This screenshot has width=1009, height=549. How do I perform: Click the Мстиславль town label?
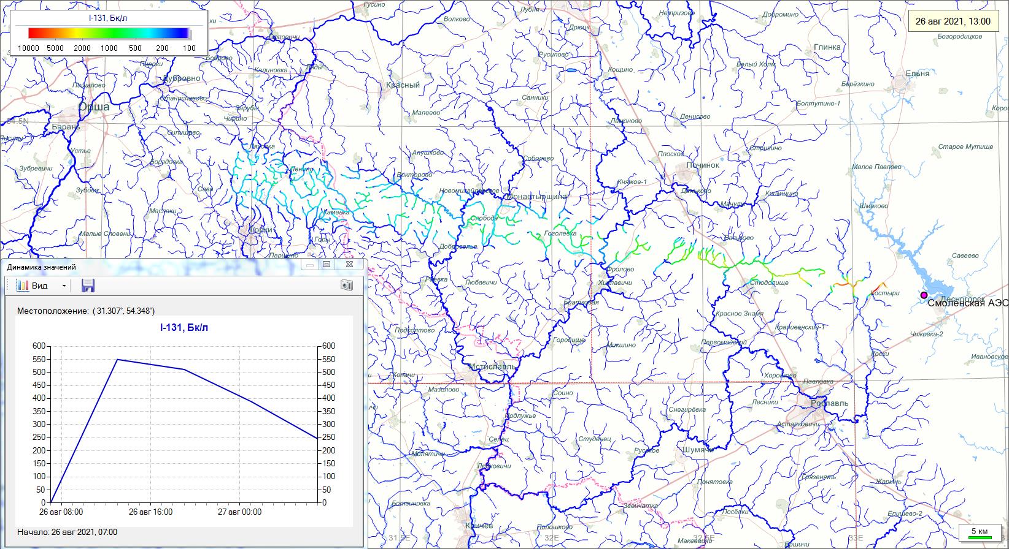pyautogui.click(x=491, y=367)
